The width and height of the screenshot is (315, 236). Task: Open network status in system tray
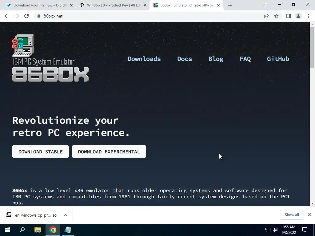click(268, 230)
